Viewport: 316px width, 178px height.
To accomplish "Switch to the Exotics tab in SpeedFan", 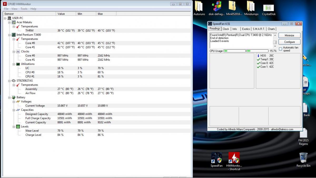I will coord(246,29).
